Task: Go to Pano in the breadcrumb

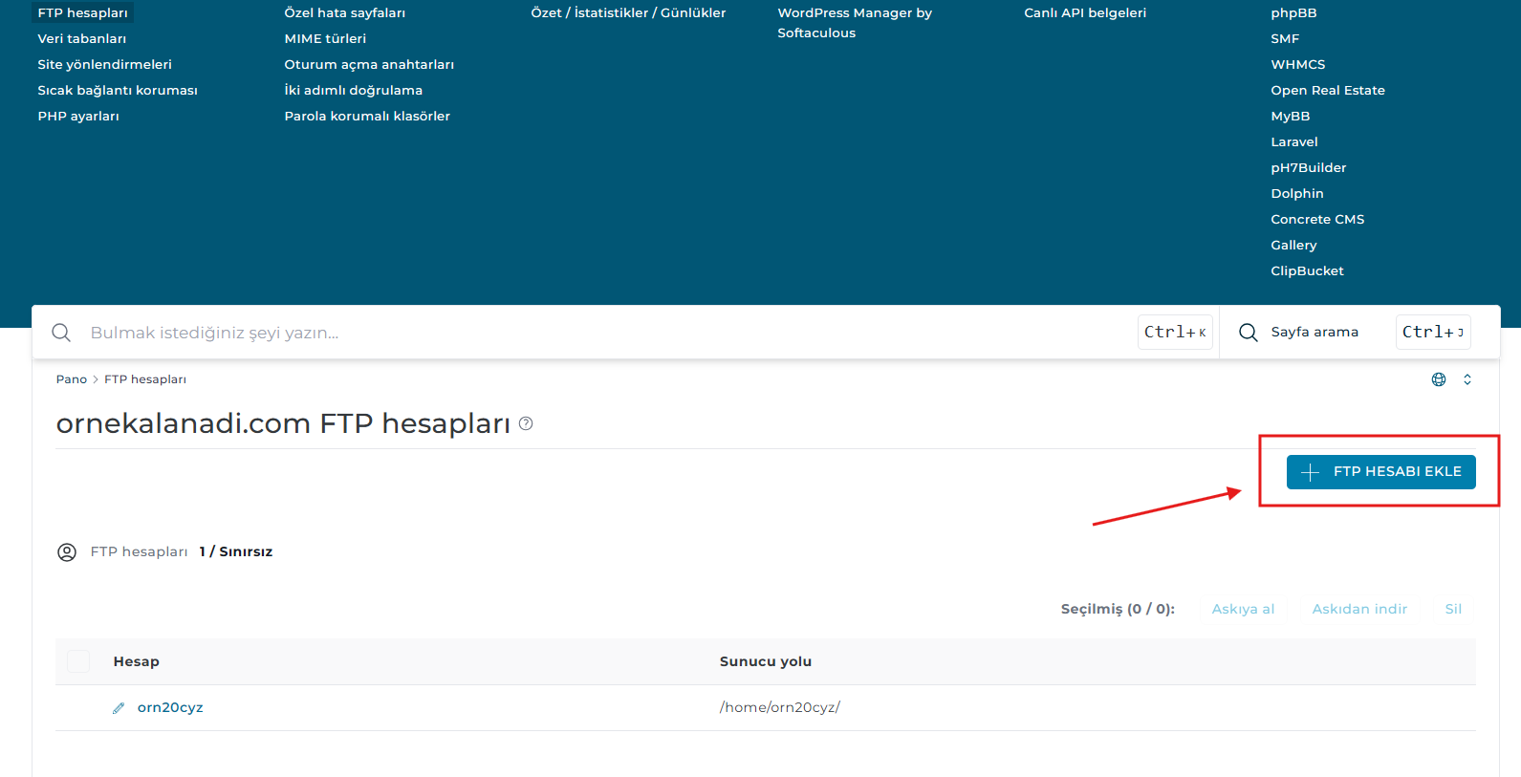Action: point(71,379)
